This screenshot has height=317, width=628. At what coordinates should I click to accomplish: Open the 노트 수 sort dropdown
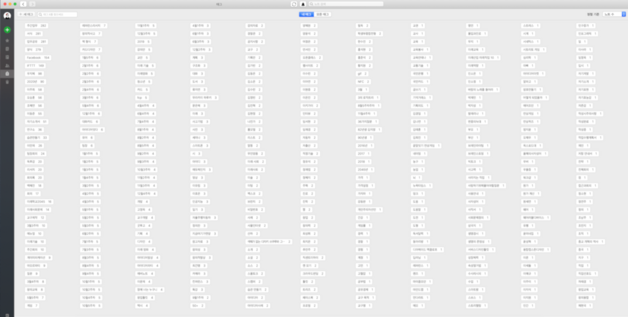(614, 14)
